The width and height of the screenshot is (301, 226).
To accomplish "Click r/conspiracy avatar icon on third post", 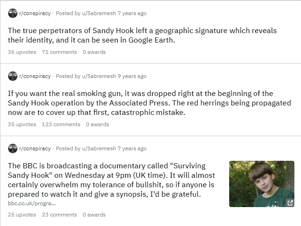I will pyautogui.click(x=13, y=148).
